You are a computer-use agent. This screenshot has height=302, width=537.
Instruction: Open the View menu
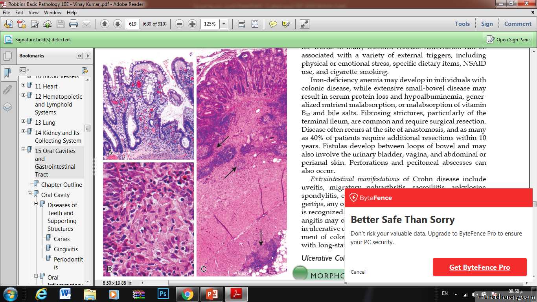tap(33, 13)
